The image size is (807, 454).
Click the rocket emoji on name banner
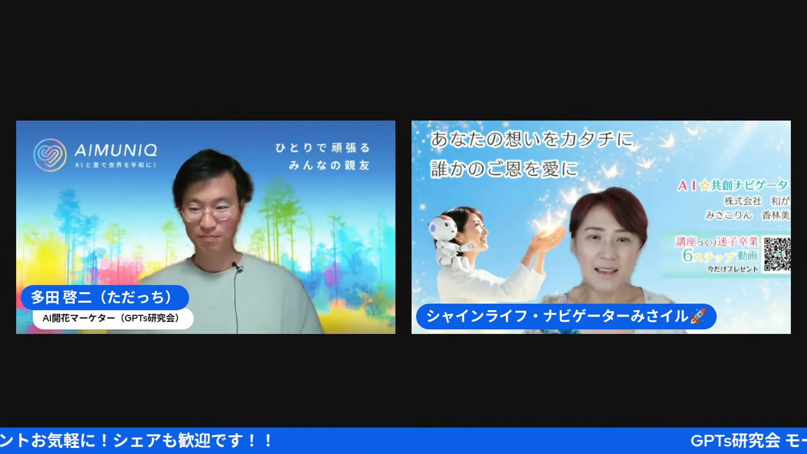click(698, 316)
